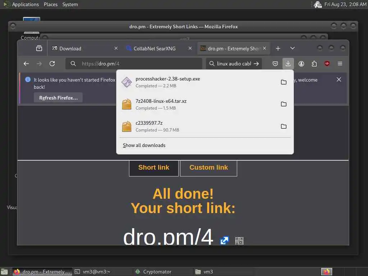
Task: Close the dro.pm tab
Action: [x=264, y=48]
